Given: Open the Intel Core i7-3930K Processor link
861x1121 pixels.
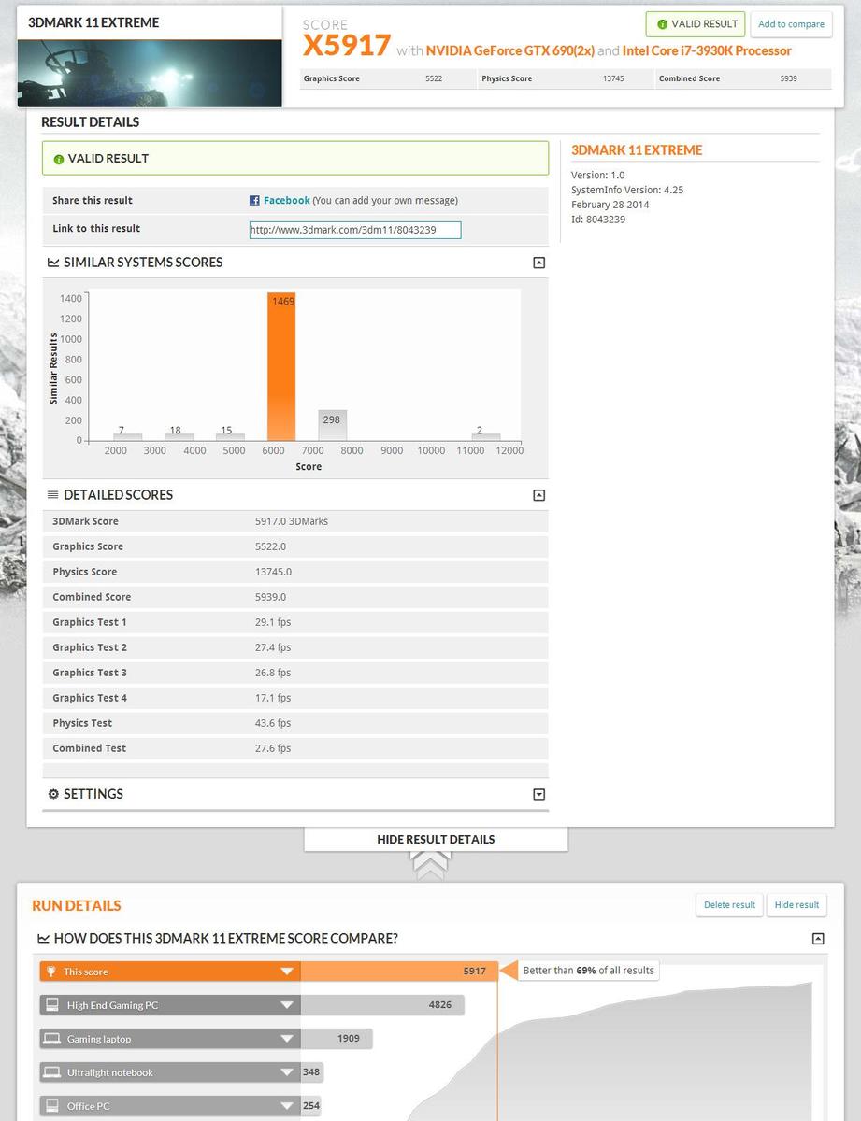Looking at the screenshot, I should (x=707, y=50).
